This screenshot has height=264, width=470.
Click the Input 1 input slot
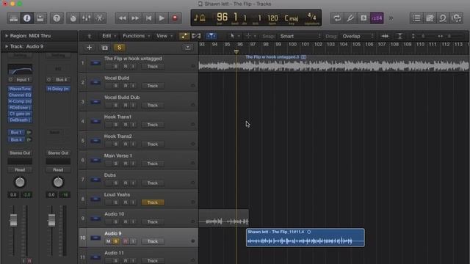pos(20,80)
